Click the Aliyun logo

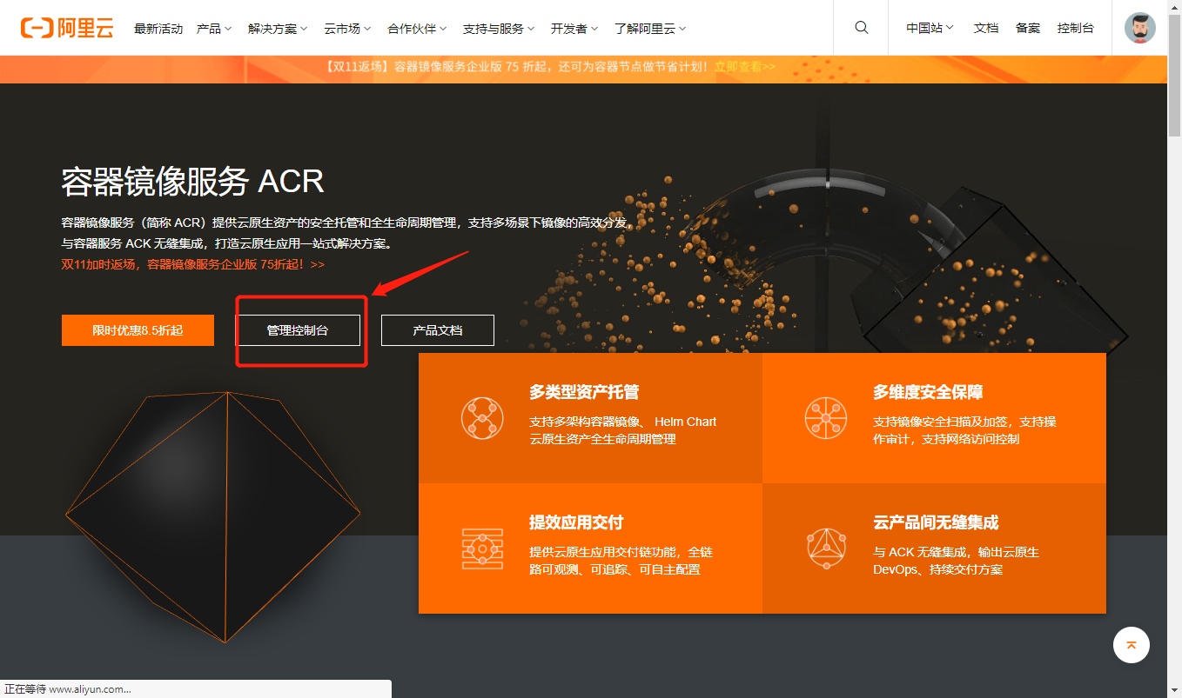click(67, 28)
